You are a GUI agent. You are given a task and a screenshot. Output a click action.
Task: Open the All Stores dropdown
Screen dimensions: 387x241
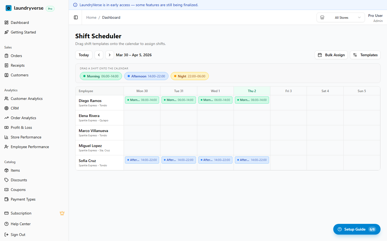[341, 17]
